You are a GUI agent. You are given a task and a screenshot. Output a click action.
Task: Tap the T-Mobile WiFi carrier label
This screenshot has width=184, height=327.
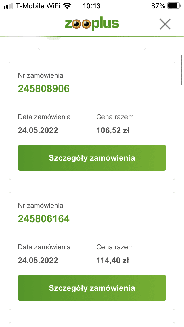38,6
